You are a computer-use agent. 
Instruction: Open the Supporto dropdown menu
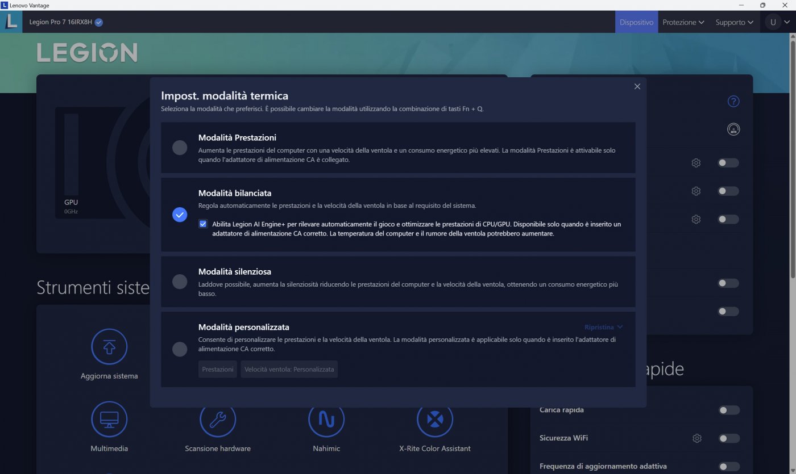pyautogui.click(x=733, y=22)
